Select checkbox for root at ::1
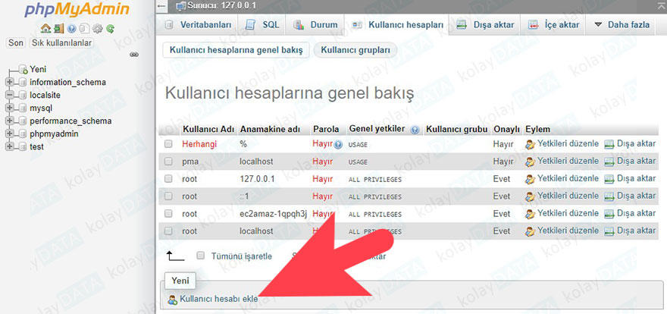667x314 pixels. [168, 196]
